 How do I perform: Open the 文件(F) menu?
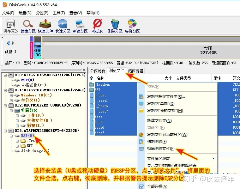click(x=8, y=13)
